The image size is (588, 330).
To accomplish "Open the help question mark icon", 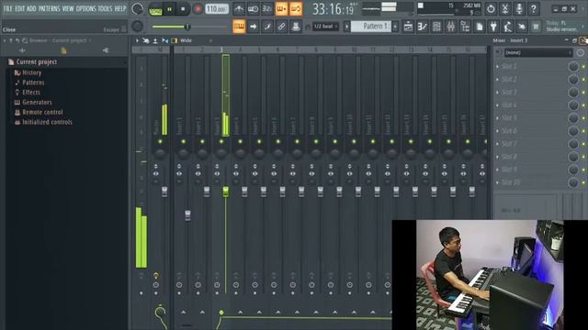I will (533, 8).
